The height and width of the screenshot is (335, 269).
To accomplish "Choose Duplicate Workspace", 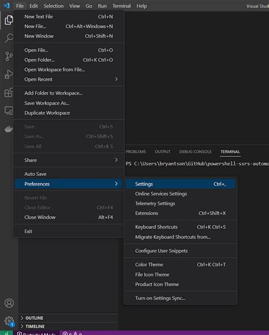I will coord(69,113).
